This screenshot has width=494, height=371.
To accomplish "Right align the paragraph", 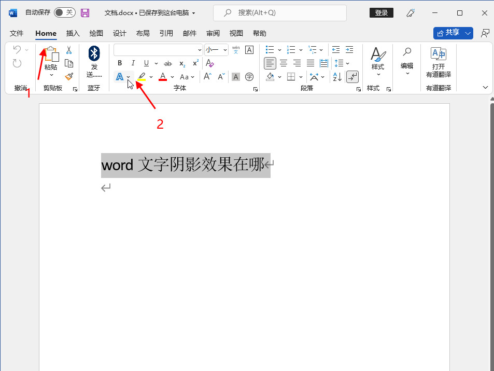I will pyautogui.click(x=297, y=63).
